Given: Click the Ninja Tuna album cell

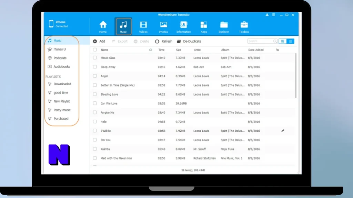Looking at the screenshot, I should [x=228, y=149].
